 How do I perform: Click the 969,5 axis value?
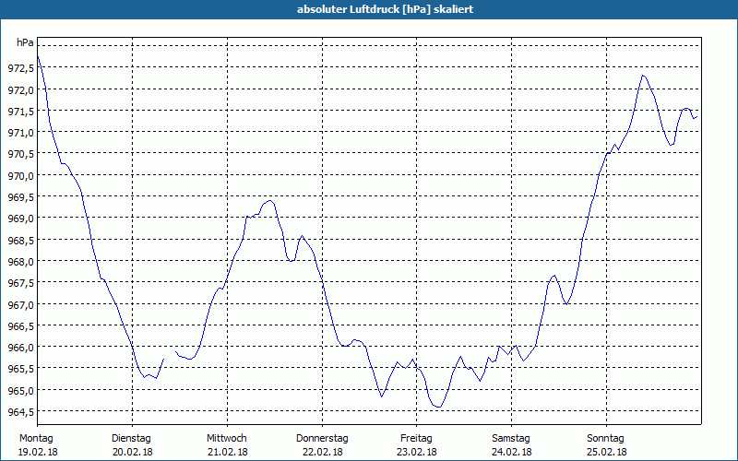coord(21,197)
